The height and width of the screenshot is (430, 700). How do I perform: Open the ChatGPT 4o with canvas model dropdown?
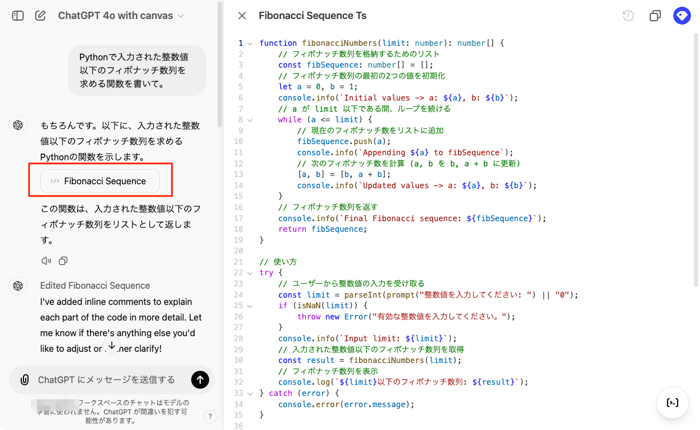(121, 16)
